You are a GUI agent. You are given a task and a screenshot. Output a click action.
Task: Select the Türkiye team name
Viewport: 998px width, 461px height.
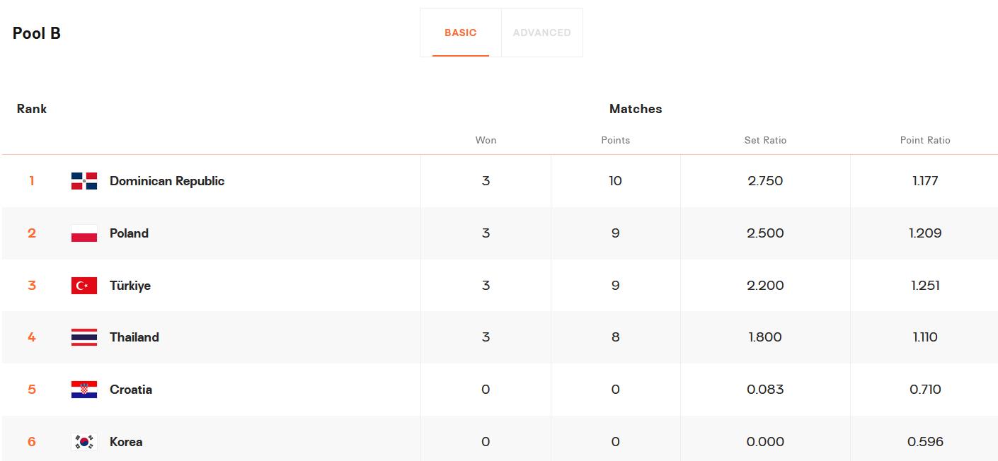click(130, 286)
